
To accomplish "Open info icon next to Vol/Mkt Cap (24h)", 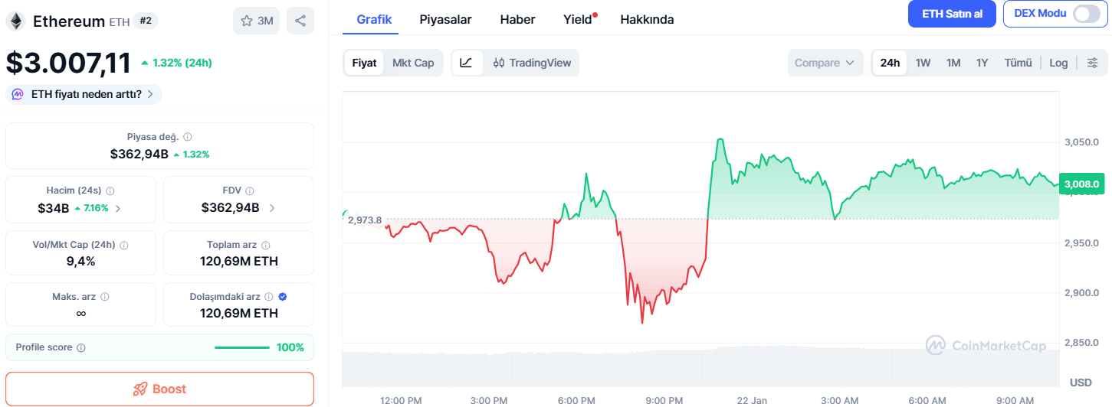I will coord(123,245).
